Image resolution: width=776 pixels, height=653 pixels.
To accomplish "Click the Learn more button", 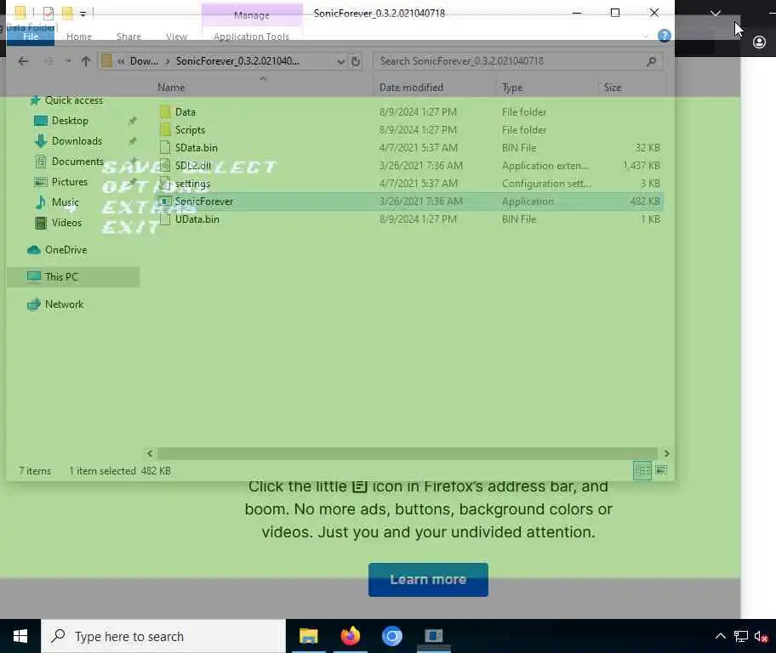I will tap(428, 579).
